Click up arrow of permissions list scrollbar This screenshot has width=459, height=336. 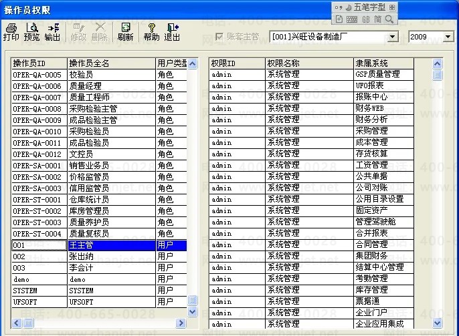437,63
